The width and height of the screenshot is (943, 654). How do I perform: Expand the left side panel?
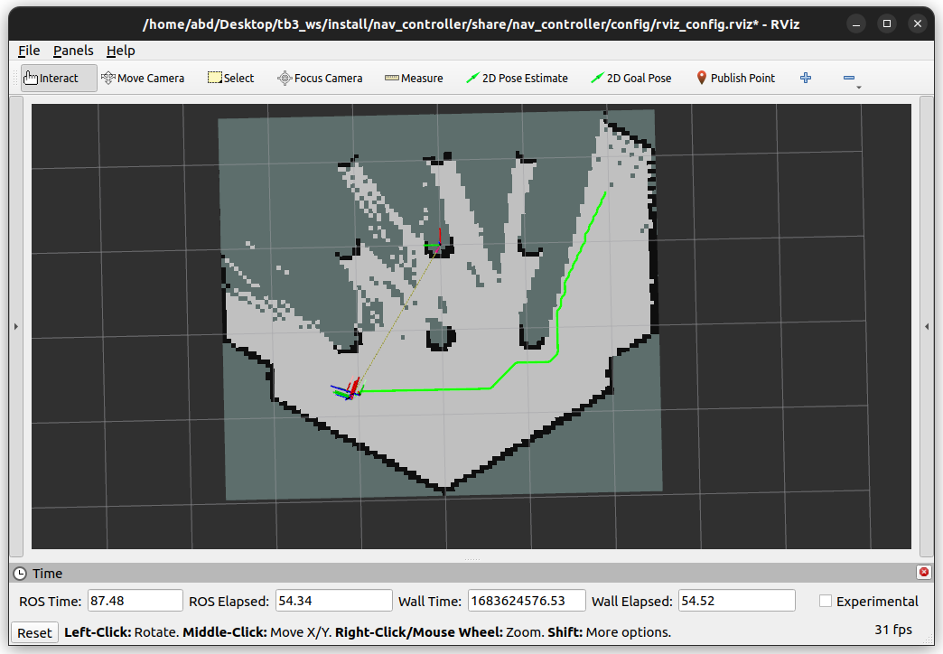tap(15, 326)
